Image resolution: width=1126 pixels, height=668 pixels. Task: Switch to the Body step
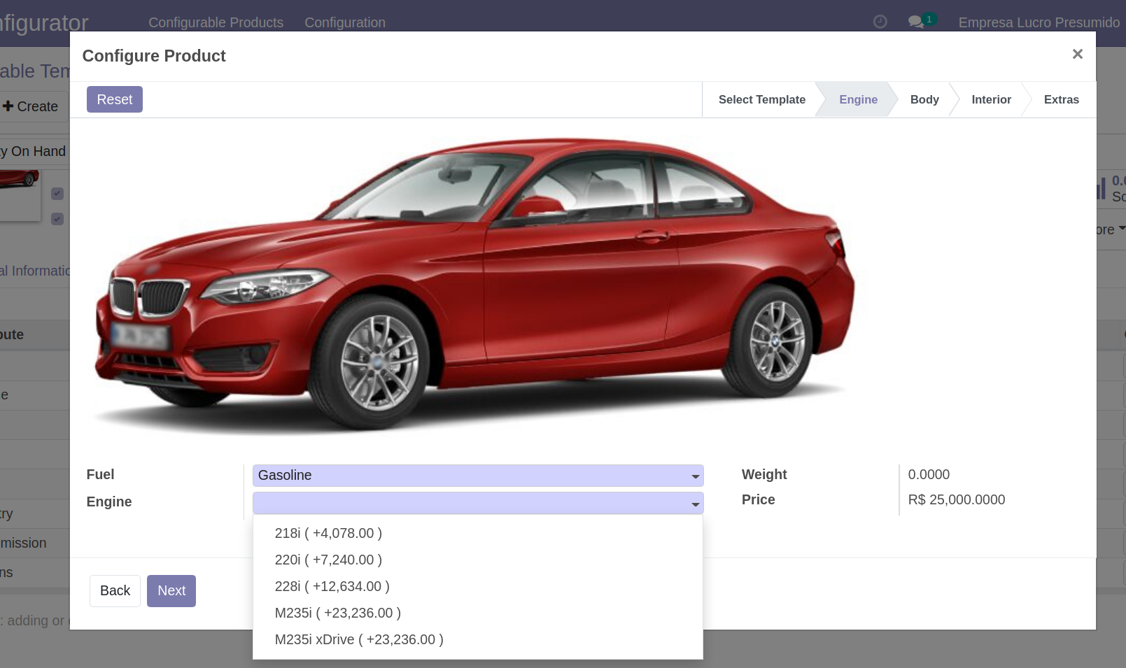pyautogui.click(x=924, y=99)
